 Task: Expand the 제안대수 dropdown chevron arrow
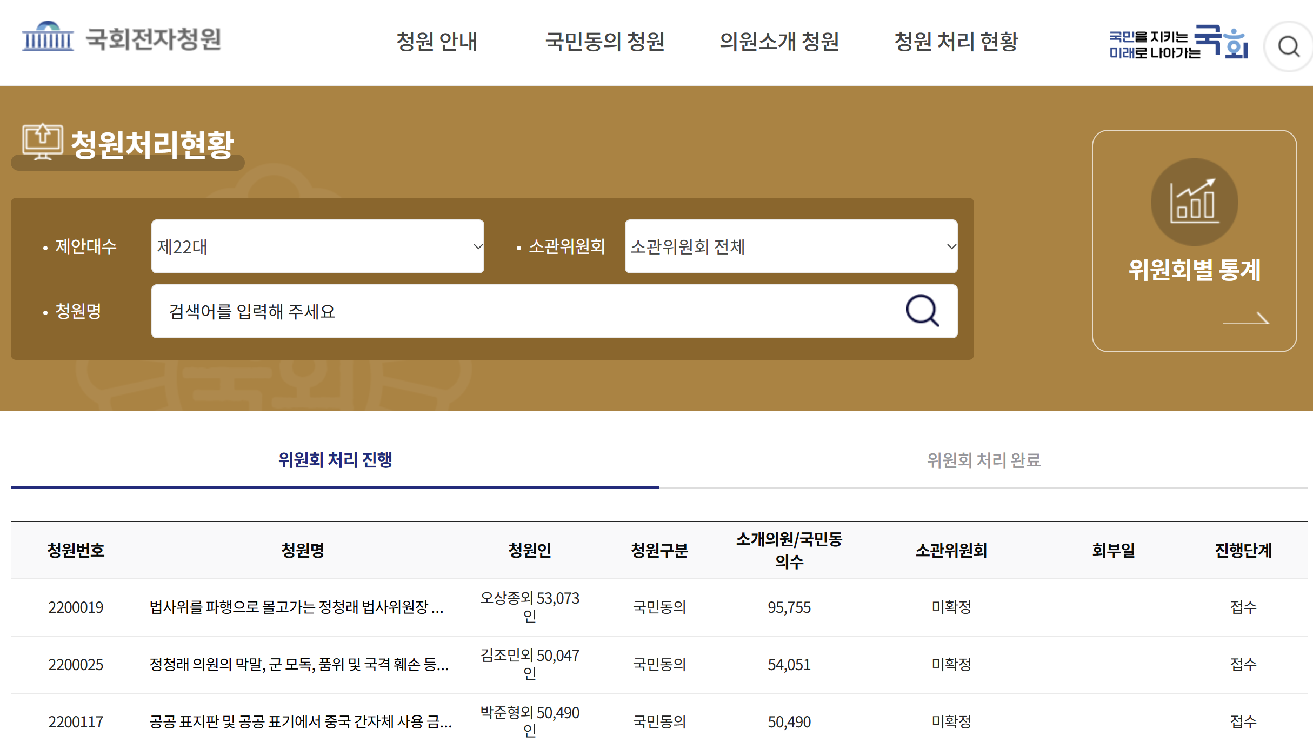(478, 247)
